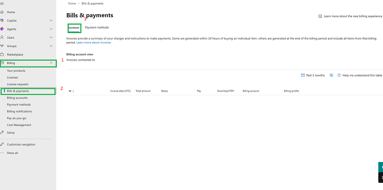Open Billing accounts page

tap(17, 98)
